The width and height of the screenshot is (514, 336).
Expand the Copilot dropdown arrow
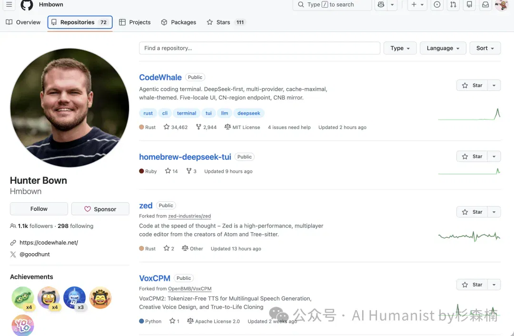392,5
